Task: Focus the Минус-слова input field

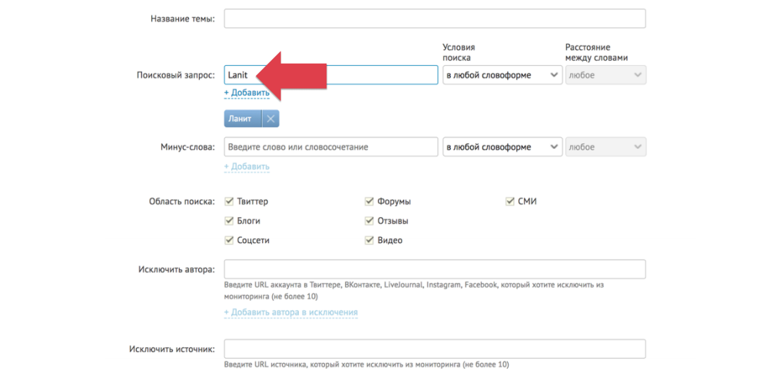Action: click(331, 146)
